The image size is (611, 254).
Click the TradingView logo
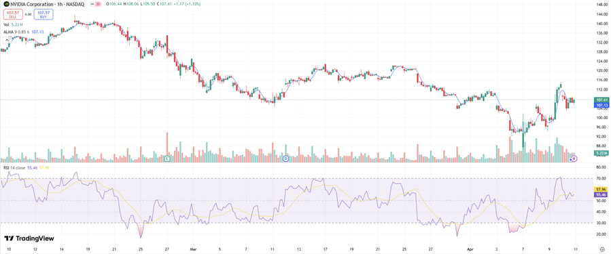pos(29,238)
